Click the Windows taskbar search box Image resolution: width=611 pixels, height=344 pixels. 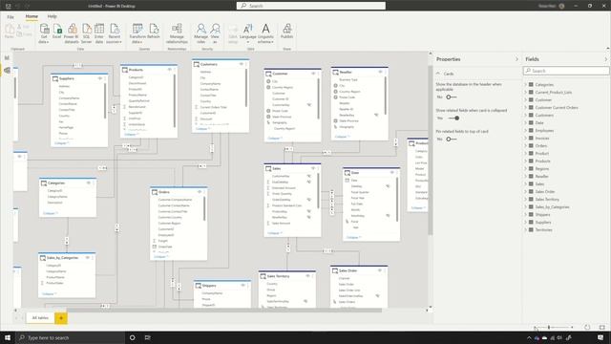click(x=71, y=337)
